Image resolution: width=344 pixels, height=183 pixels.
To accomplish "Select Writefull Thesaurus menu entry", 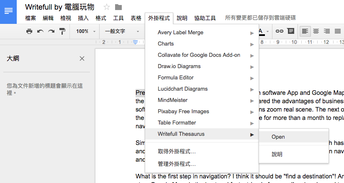I will pyautogui.click(x=202, y=134).
